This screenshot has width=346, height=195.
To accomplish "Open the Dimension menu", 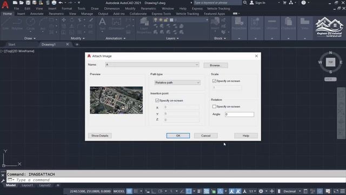I will tap(112, 9).
